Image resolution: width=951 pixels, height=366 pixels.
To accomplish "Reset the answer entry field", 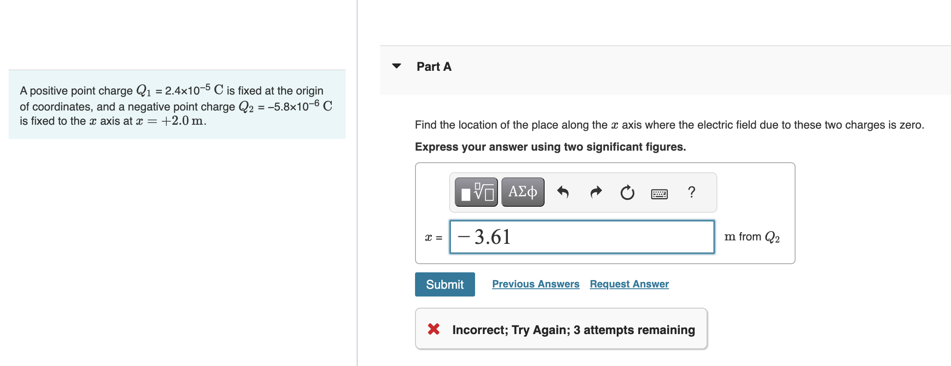I will pyautogui.click(x=627, y=192).
